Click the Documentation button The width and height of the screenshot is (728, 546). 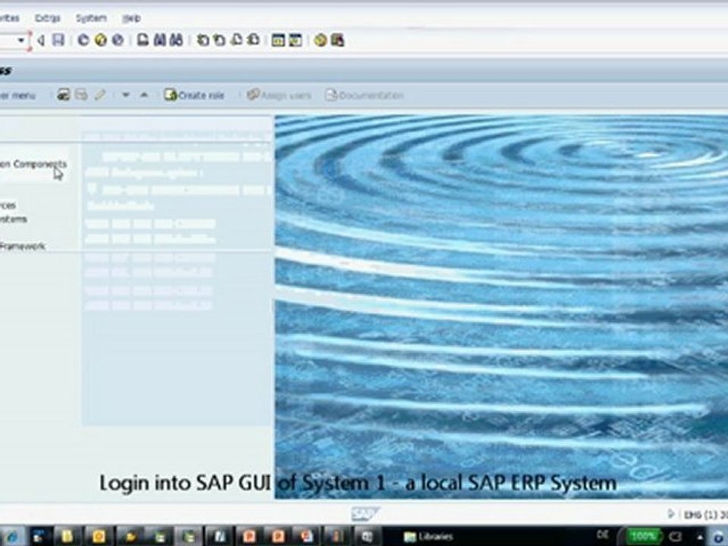[365, 96]
